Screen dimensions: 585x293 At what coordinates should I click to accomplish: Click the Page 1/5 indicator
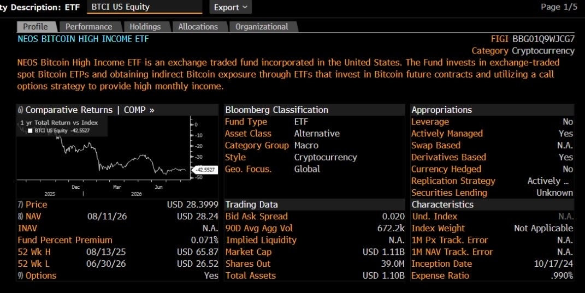point(559,7)
